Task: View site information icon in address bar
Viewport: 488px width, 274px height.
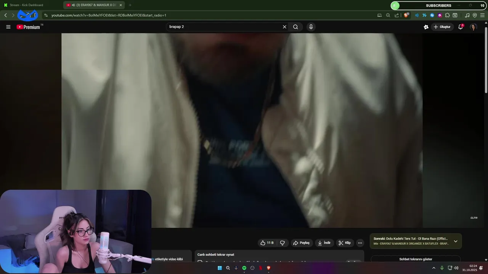Action: point(46,15)
